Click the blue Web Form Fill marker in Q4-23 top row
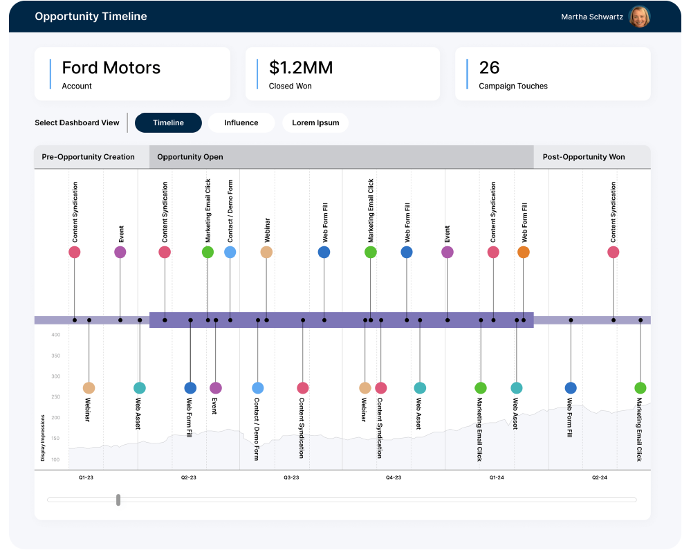691x550 pixels. tap(406, 252)
